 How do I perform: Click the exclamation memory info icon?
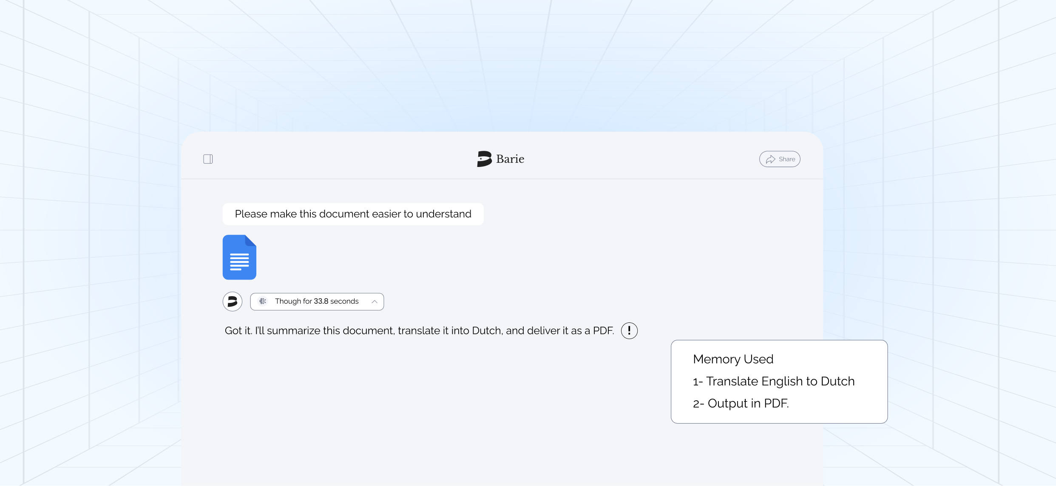coord(629,331)
